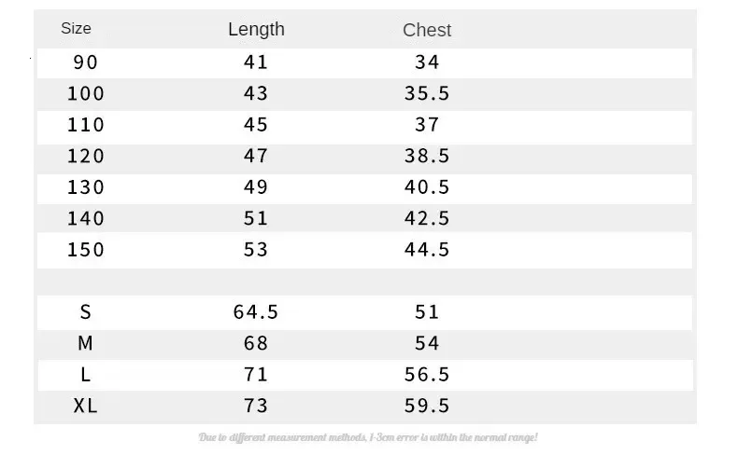The height and width of the screenshot is (455, 738).
Task: Select the size 100 row label
Action: pyautogui.click(x=85, y=93)
